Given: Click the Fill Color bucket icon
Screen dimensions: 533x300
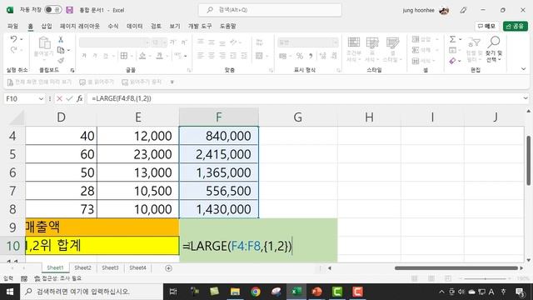Looking at the screenshot, I should [142, 56].
